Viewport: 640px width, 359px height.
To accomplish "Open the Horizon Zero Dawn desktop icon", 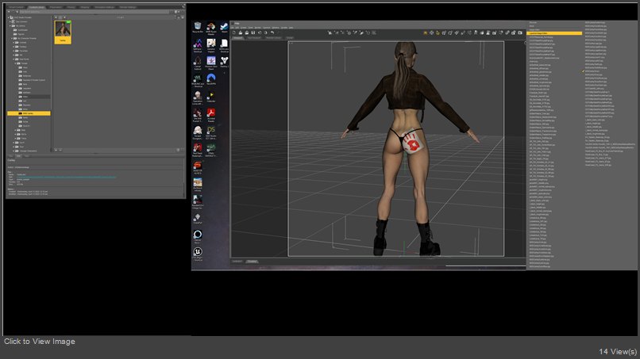I will coord(211,63).
